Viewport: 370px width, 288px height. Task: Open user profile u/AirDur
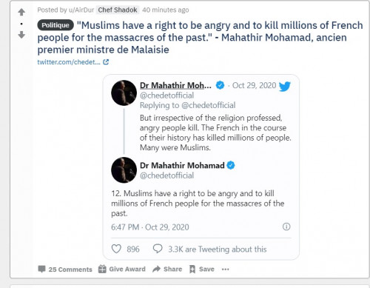tap(81, 10)
